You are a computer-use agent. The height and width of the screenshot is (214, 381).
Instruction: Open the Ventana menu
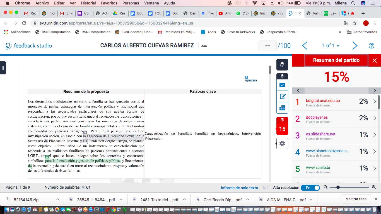152,3
